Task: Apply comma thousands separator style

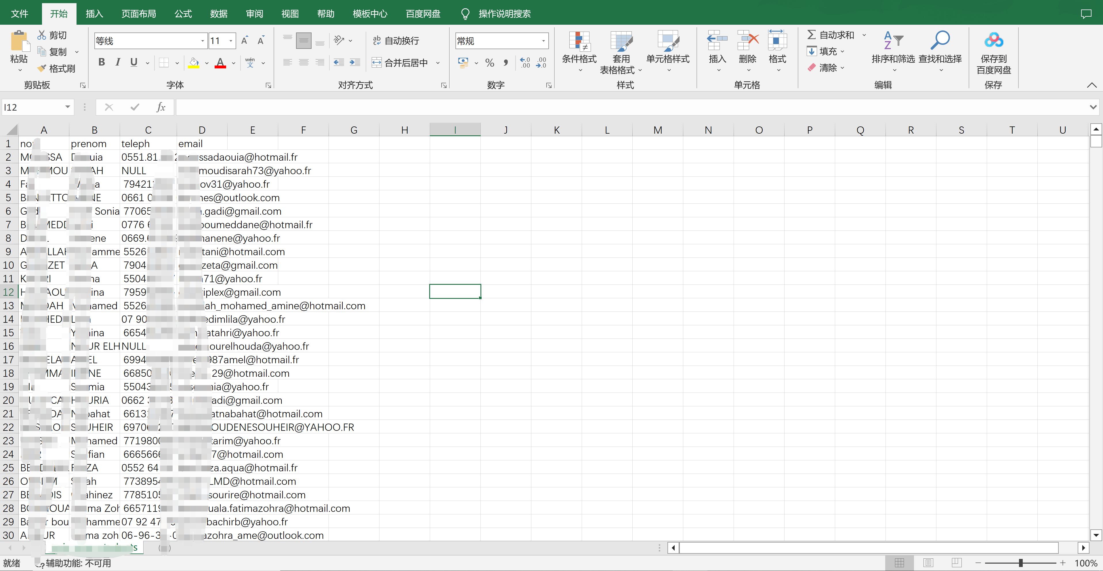Action: pyautogui.click(x=506, y=63)
